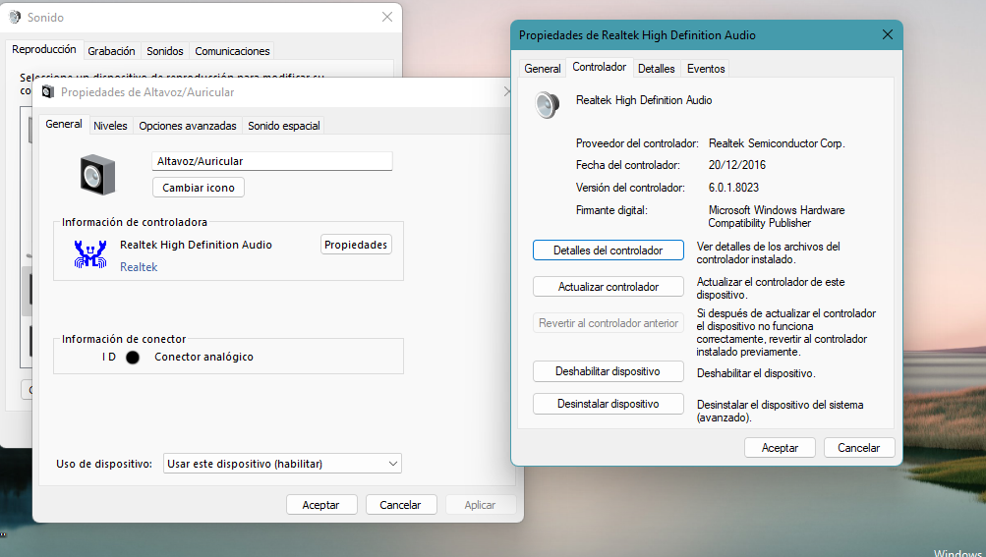Click Microsoft Windows Hardware Compatibility Publisher text
Viewport: 986px width, 557px height.
[x=777, y=216]
